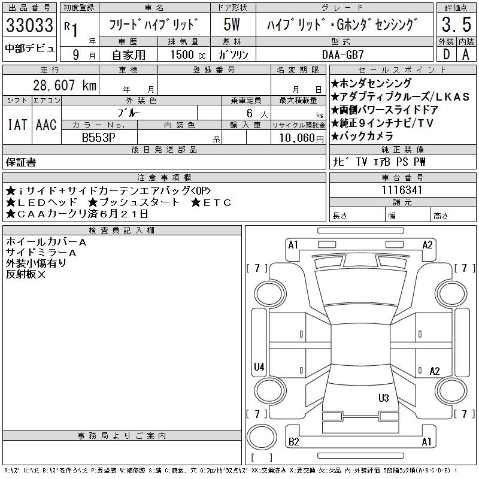Select the A2 mark on the side door of the diagram
479x479 pixels.
[x=435, y=371]
